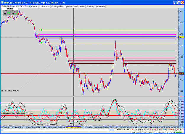Click the EUR/USD Sell price button

pos(6,13)
